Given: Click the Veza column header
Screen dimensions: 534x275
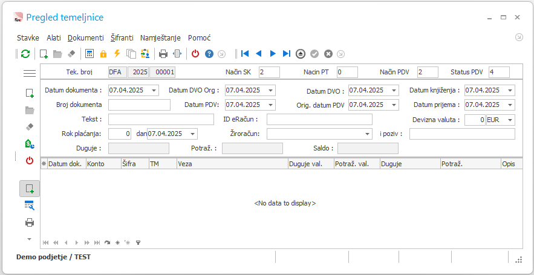Looking at the screenshot, I should click(232, 164).
